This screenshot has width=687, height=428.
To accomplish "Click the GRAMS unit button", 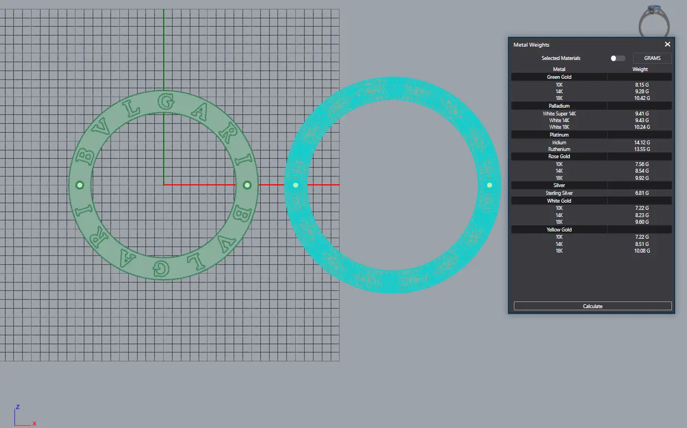I will pos(652,58).
